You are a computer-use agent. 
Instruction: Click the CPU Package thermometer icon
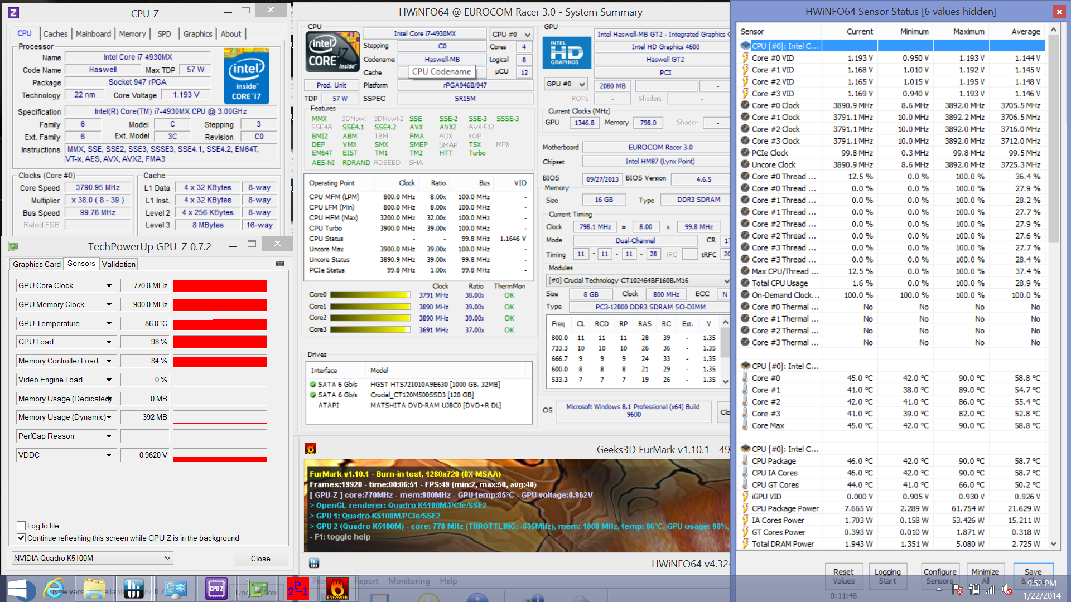click(x=745, y=460)
